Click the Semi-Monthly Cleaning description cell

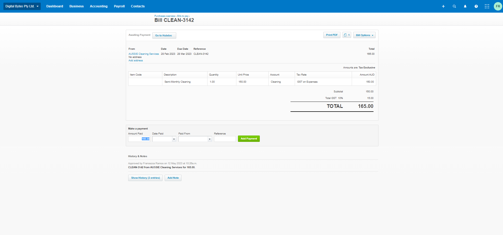[x=185, y=82]
